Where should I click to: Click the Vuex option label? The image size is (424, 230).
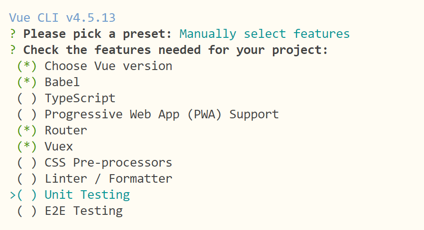pyautogui.click(x=59, y=147)
